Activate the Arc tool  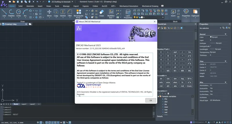point(25,13)
